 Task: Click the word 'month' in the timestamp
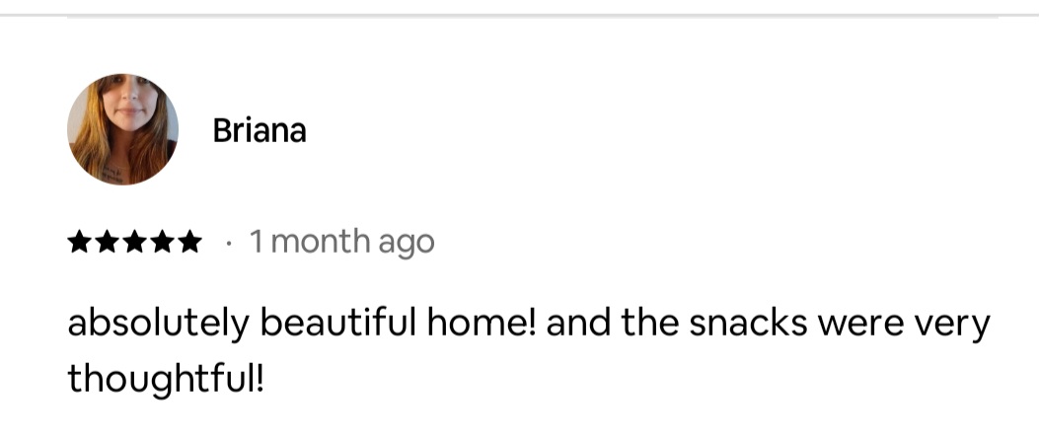click(321, 242)
